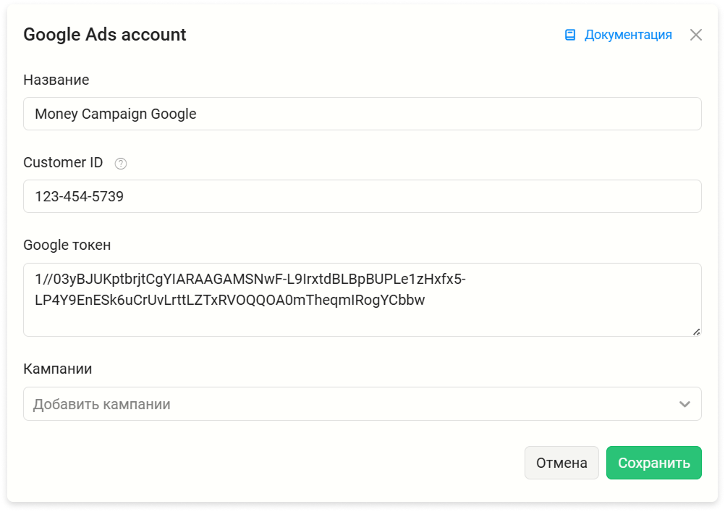Click token line ending in RogYCbbw
Viewport: 725px width, 512px height.
[x=230, y=300]
